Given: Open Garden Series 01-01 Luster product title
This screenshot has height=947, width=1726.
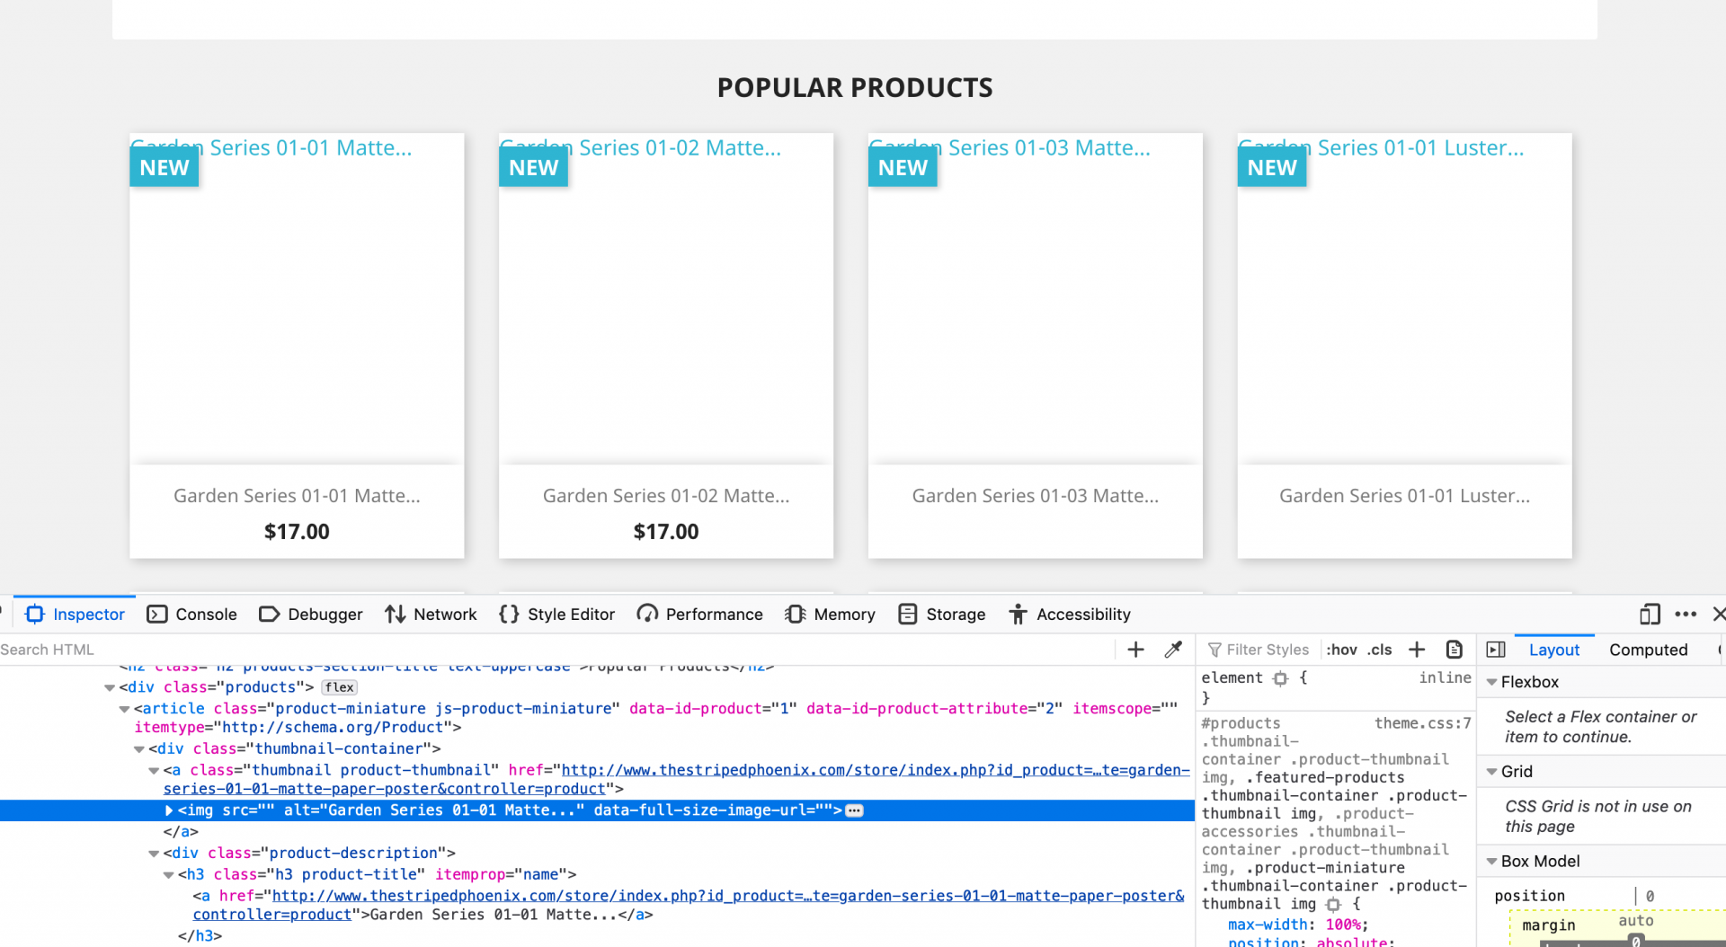Looking at the screenshot, I should click(x=1404, y=496).
